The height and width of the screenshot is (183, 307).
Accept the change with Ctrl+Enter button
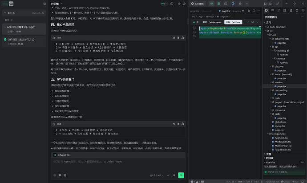point(233,22)
